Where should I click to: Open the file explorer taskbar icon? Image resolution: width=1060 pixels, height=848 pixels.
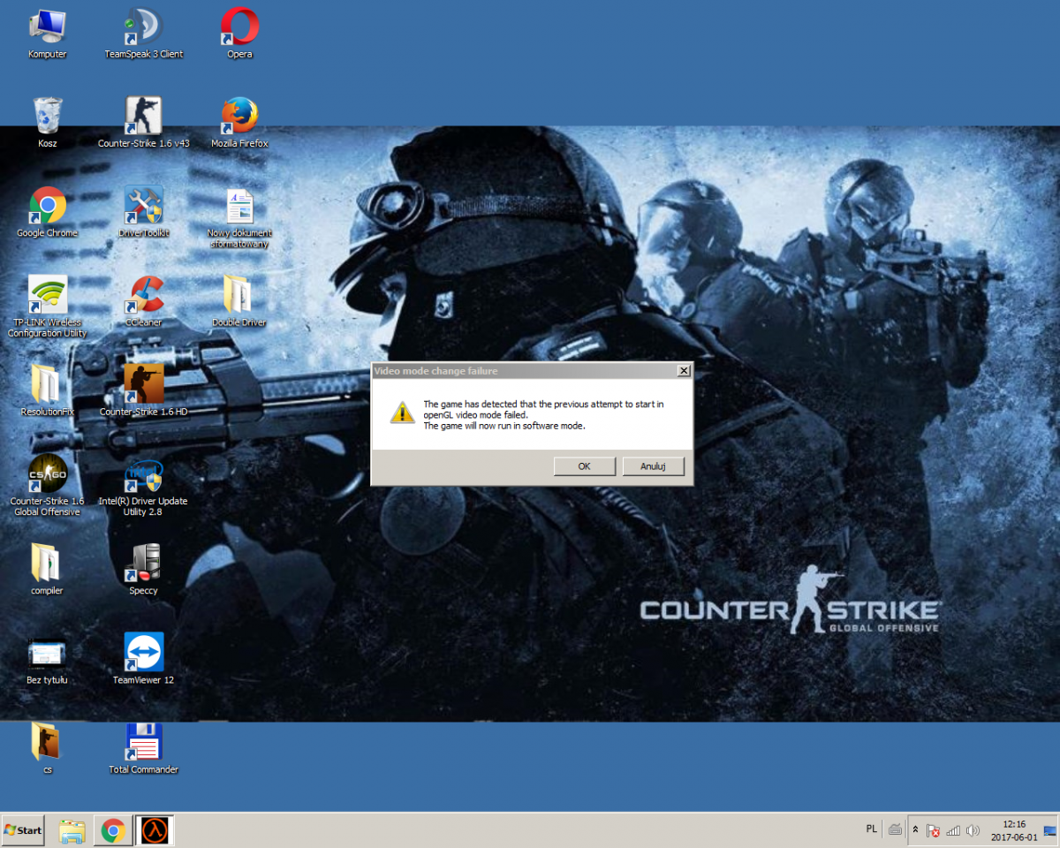[72, 830]
